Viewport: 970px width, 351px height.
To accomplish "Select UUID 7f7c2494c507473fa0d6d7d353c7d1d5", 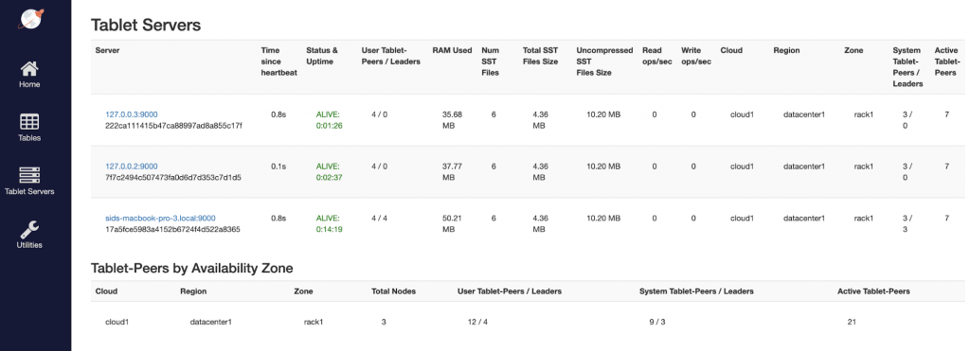I will tap(173, 177).
